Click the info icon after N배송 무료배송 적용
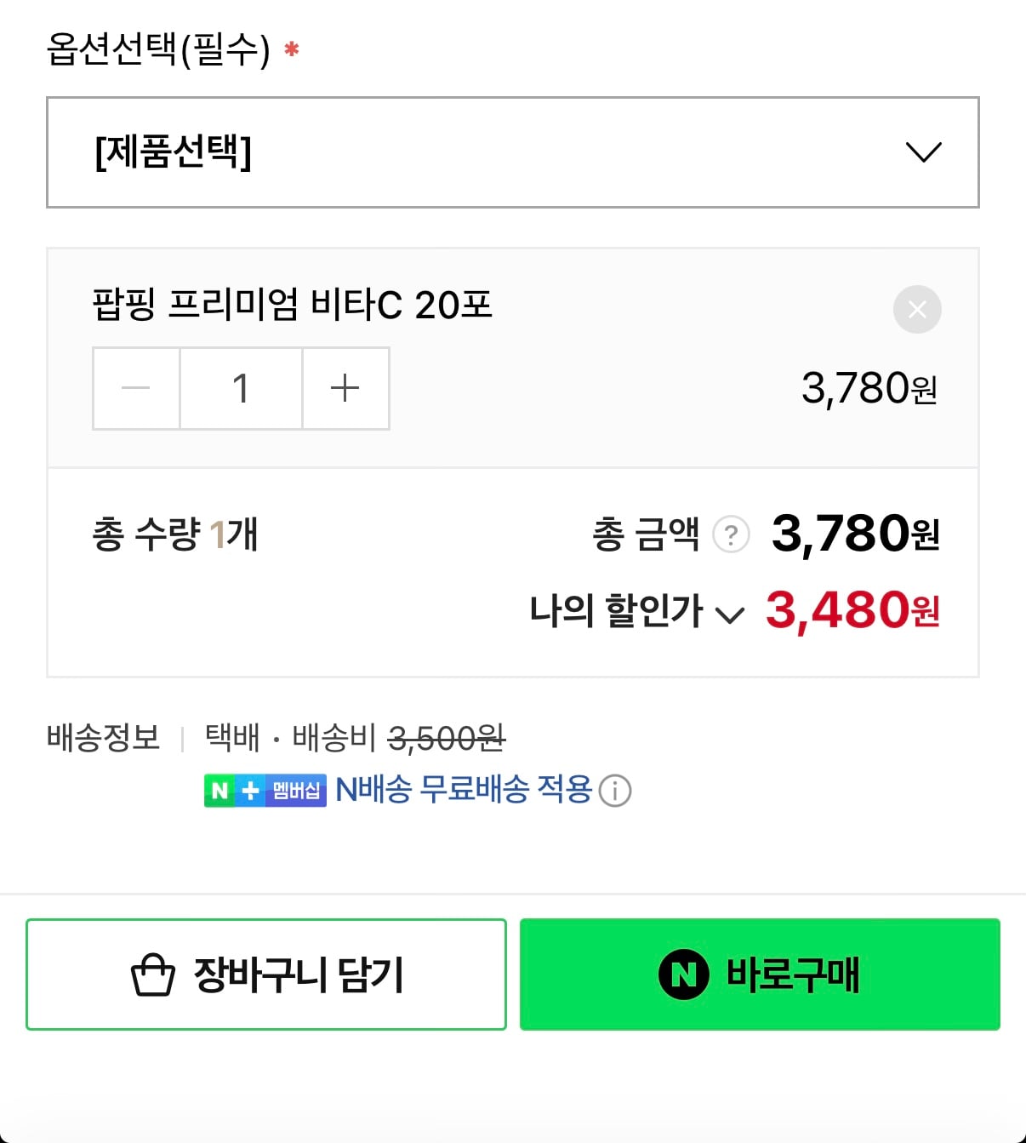Image resolution: width=1026 pixels, height=1143 pixels. click(x=616, y=790)
